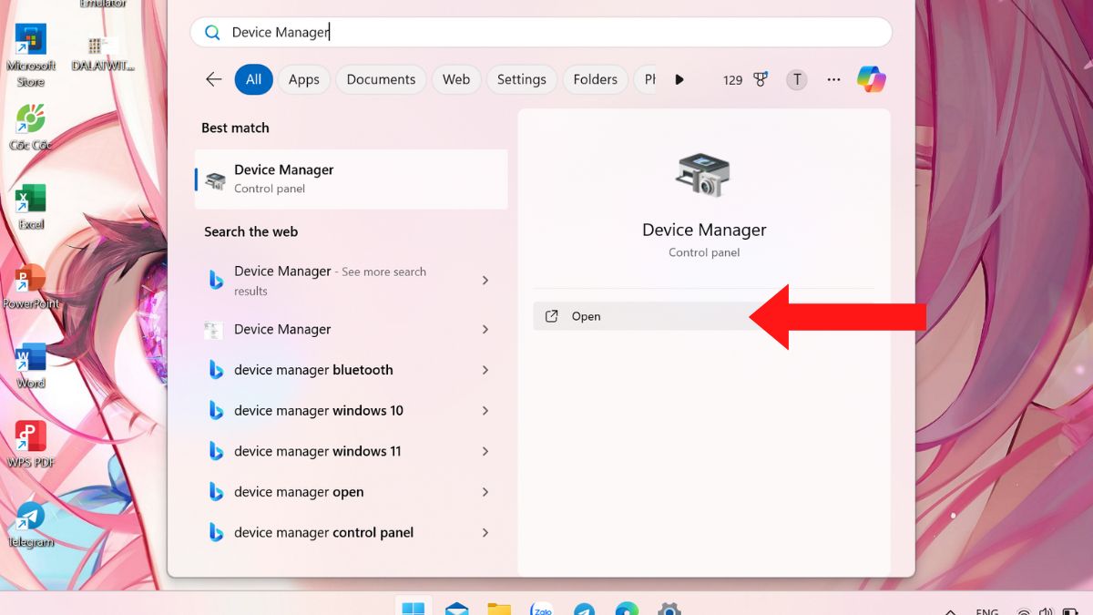Viewport: 1093px width, 615px height.
Task: Click the large Device Manager preview icon
Action: pos(703,175)
